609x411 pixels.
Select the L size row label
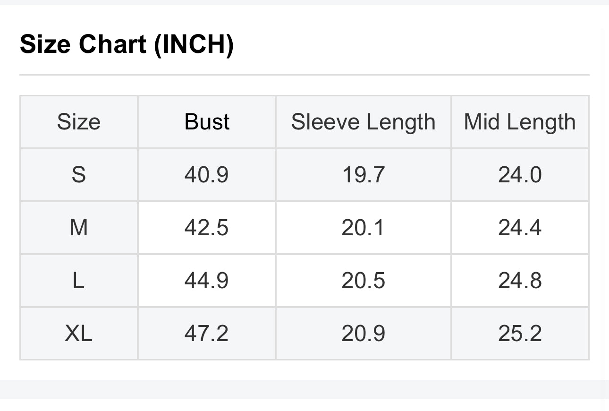[78, 281]
